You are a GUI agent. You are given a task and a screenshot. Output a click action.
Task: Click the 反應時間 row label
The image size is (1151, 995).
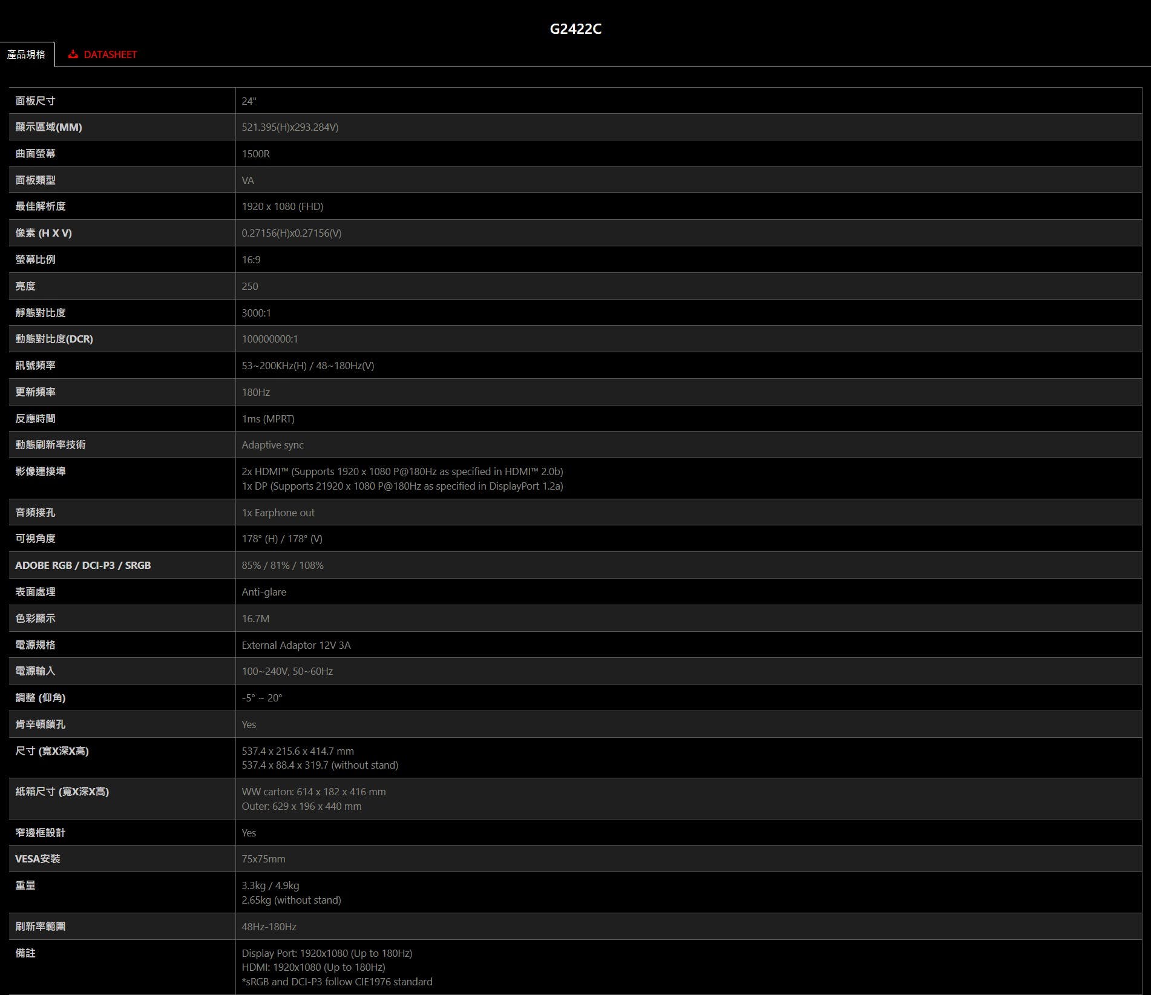pyautogui.click(x=35, y=419)
